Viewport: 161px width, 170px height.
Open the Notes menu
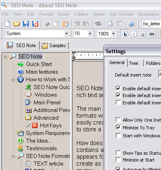[64, 14]
